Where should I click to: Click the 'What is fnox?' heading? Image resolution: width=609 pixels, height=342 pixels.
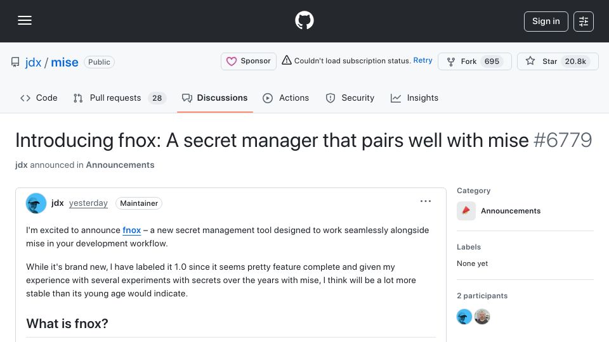coord(67,324)
